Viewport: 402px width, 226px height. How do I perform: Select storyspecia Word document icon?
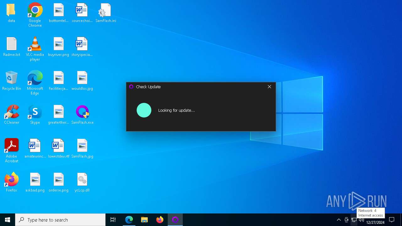tap(82, 47)
